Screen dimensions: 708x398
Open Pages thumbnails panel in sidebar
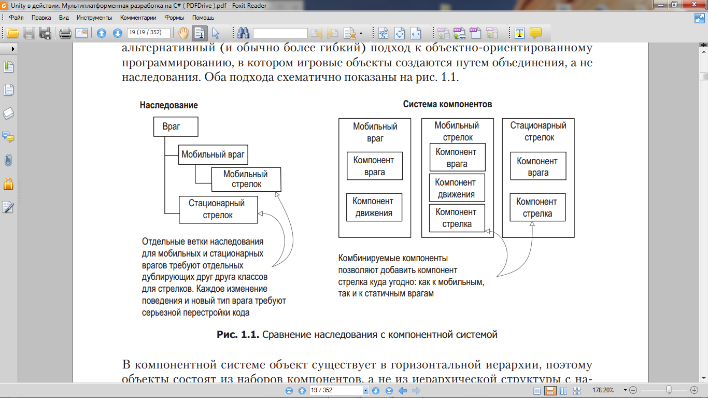coord(8,90)
